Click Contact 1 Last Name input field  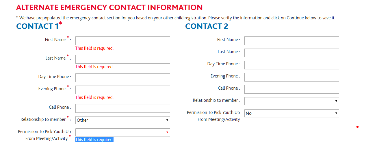(x=122, y=59)
